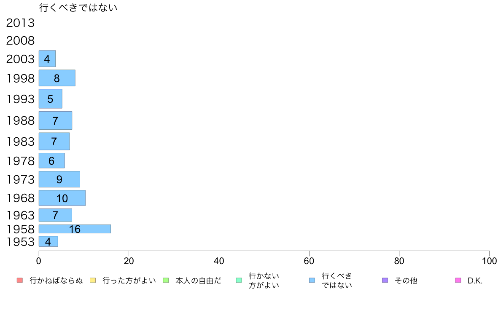Image resolution: width=501 pixels, height=310 pixels.
Task: Click the その他 legend label
Action: pos(406,281)
